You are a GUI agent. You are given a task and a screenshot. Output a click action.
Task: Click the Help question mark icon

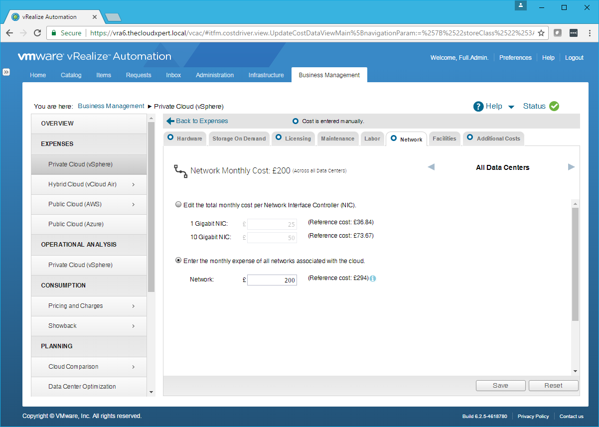(x=478, y=106)
